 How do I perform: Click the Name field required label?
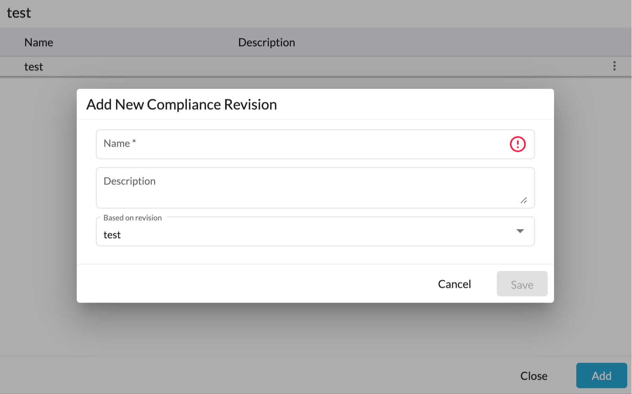[x=119, y=143]
